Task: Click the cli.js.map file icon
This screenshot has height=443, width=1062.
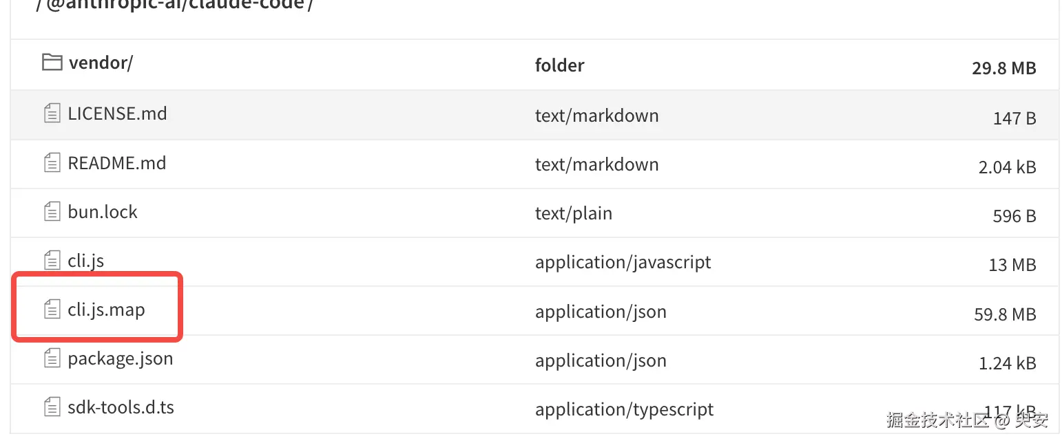Action: coord(52,310)
